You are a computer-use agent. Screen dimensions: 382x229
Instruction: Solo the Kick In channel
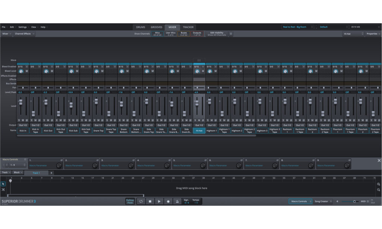coord(19,120)
